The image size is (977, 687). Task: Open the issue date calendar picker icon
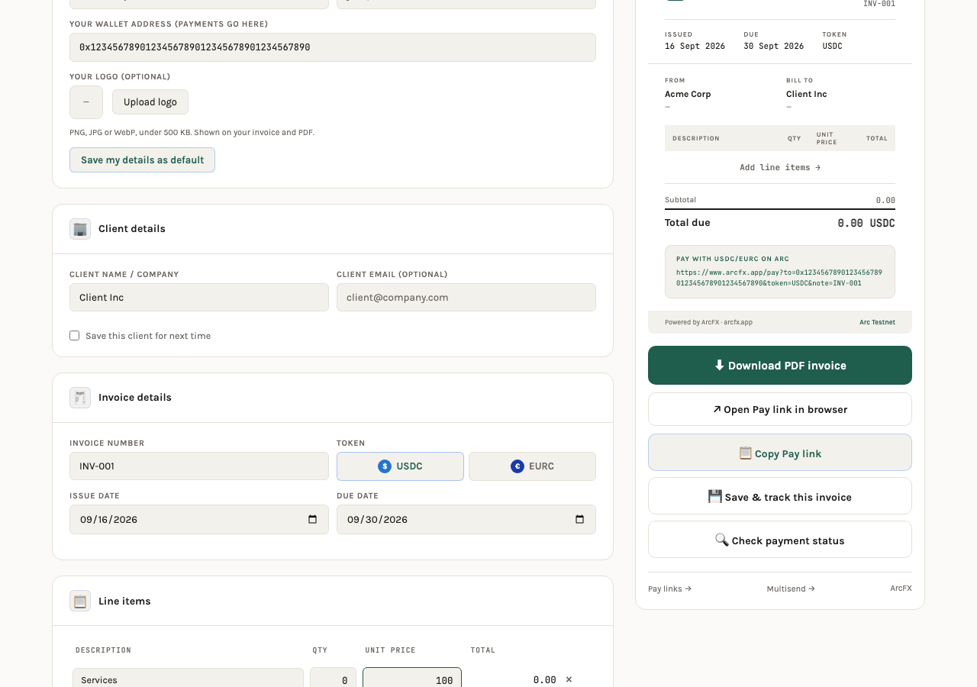tap(312, 519)
